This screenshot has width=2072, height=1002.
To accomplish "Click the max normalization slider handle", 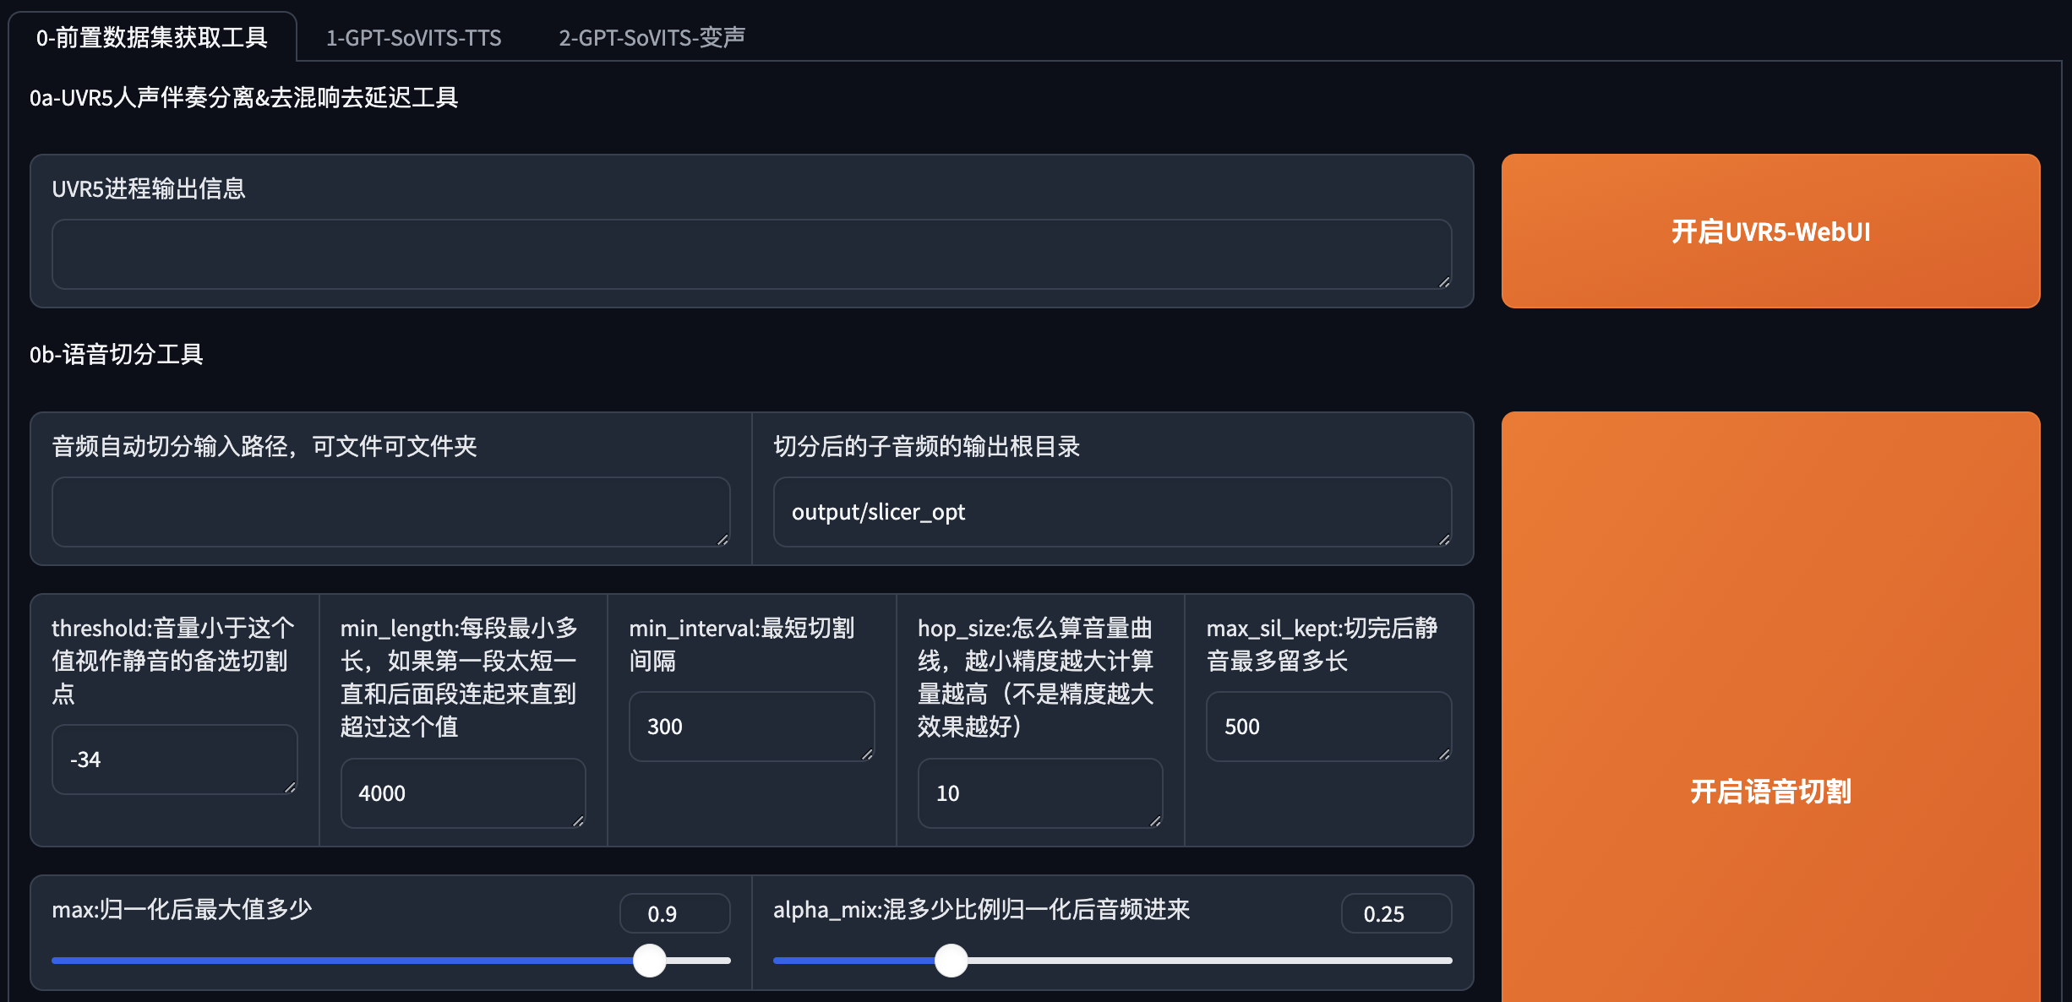I will [x=650, y=961].
